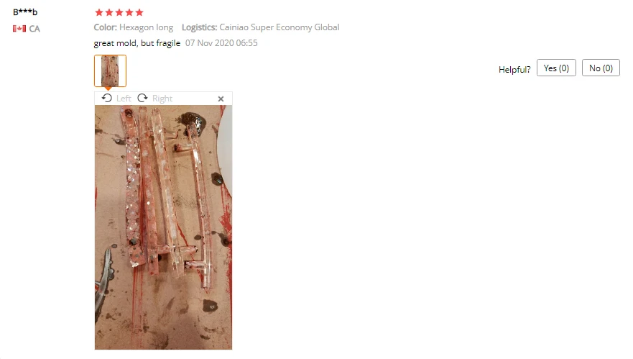The height and width of the screenshot is (359, 633).
Task: Click the review date 07 Nov 2020
Action: click(x=221, y=43)
